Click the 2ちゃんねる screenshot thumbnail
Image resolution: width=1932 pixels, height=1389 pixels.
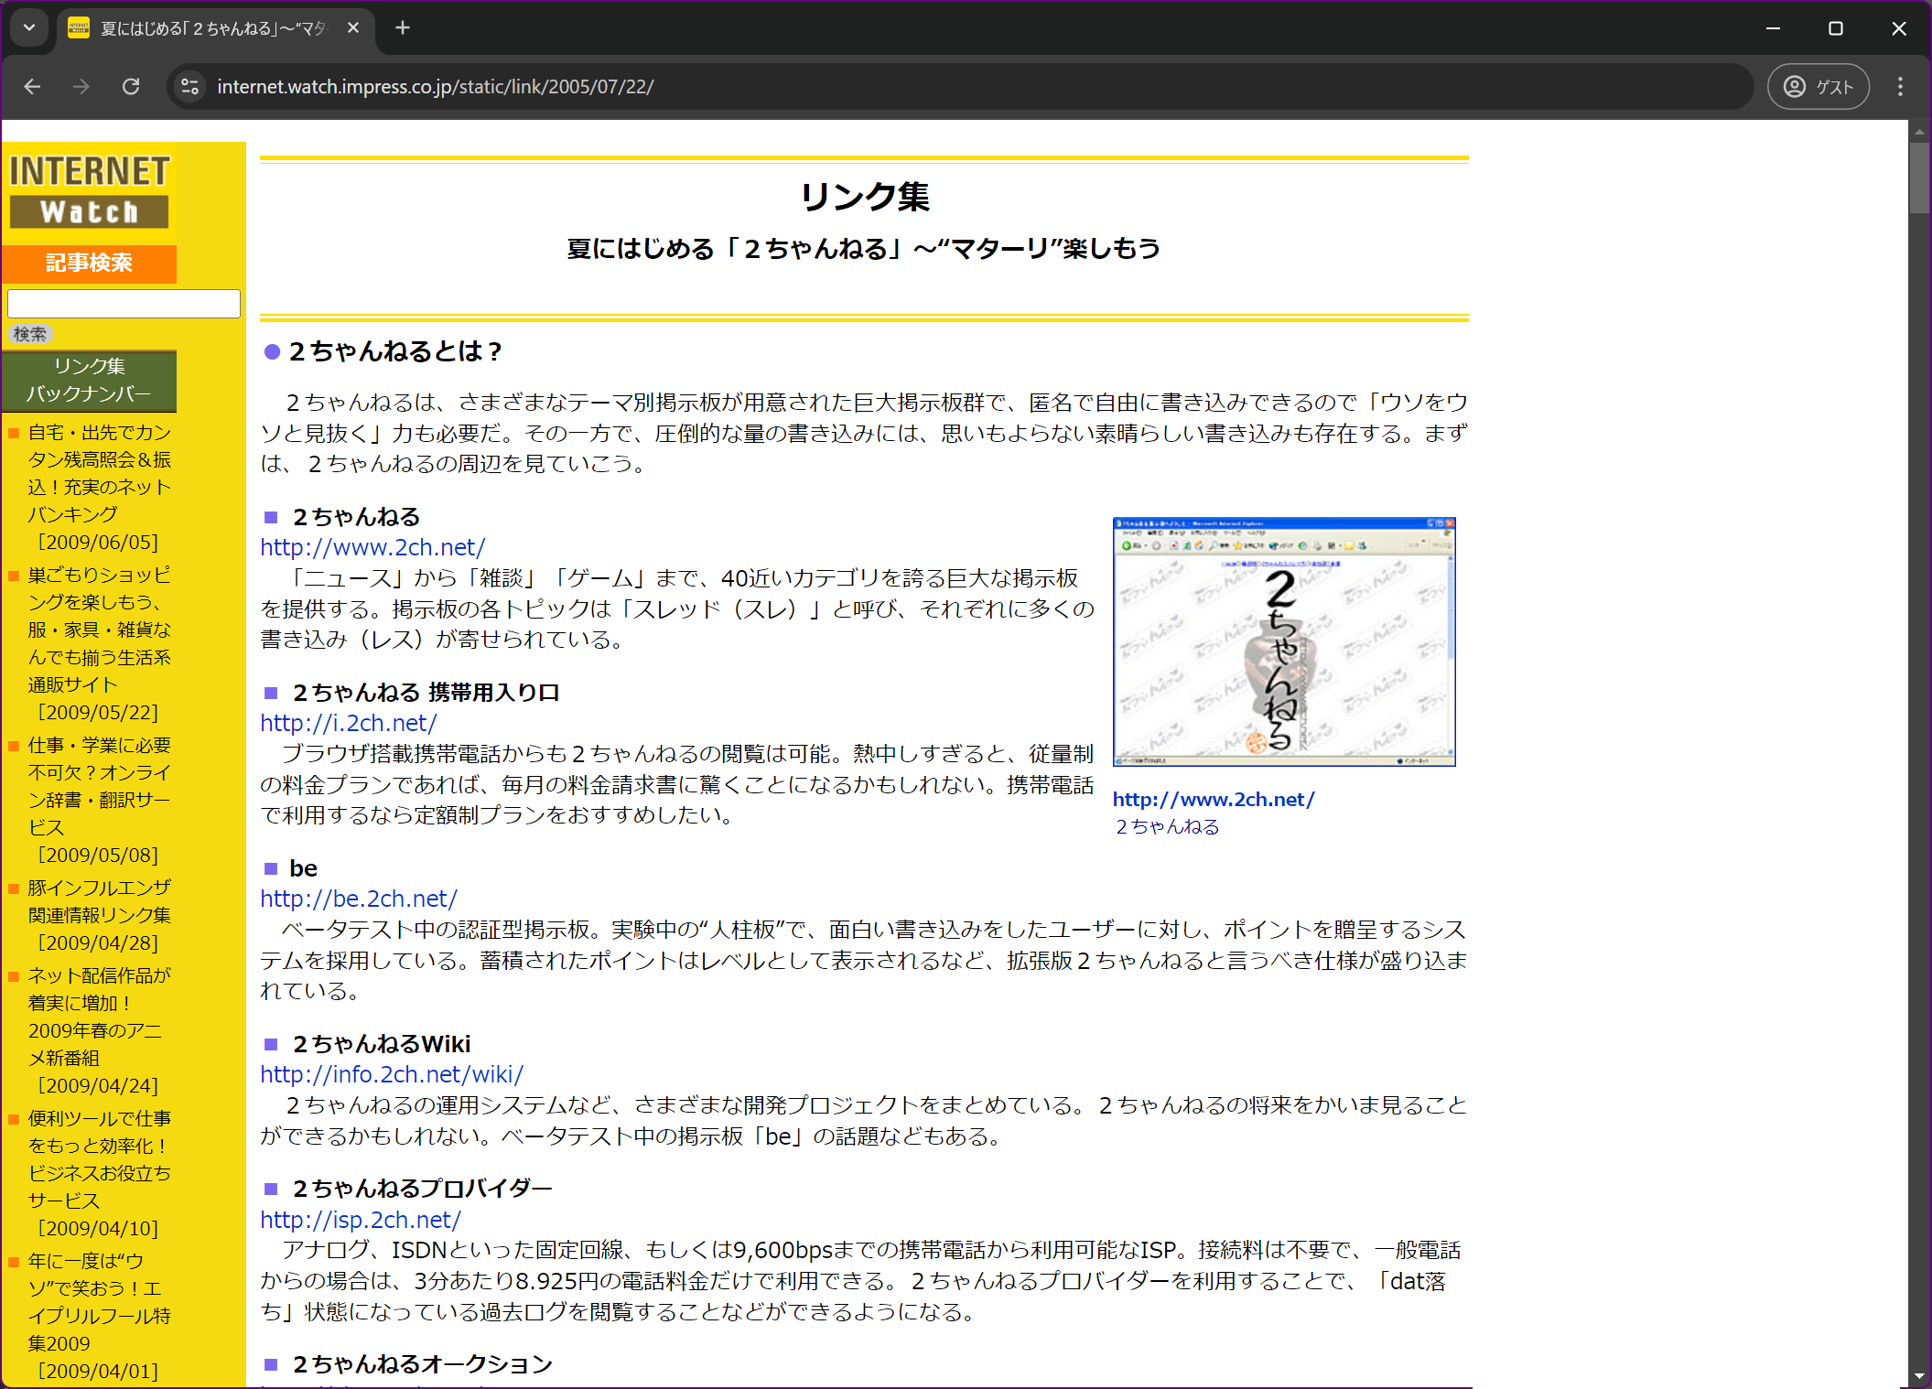pos(1284,641)
